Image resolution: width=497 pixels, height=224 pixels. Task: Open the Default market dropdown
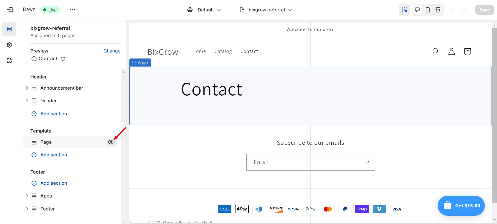tap(204, 10)
